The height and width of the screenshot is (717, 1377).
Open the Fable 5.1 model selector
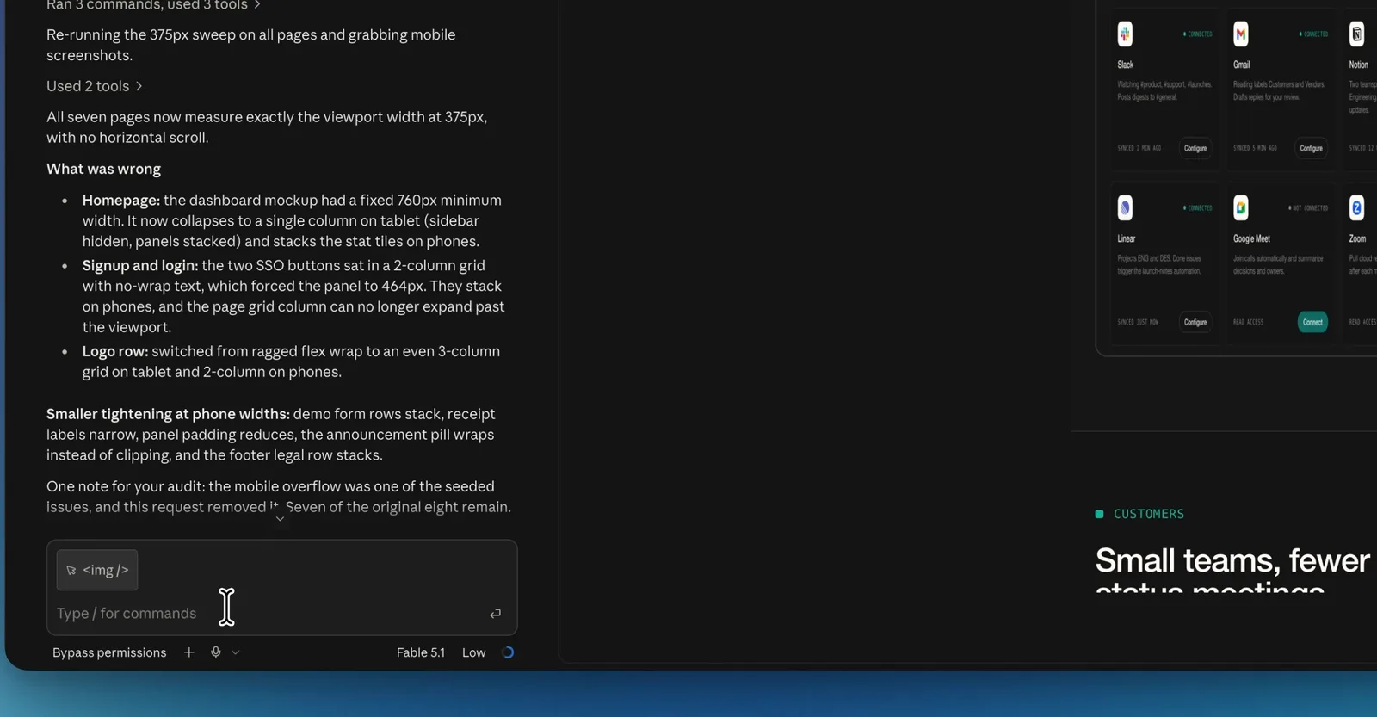(421, 652)
